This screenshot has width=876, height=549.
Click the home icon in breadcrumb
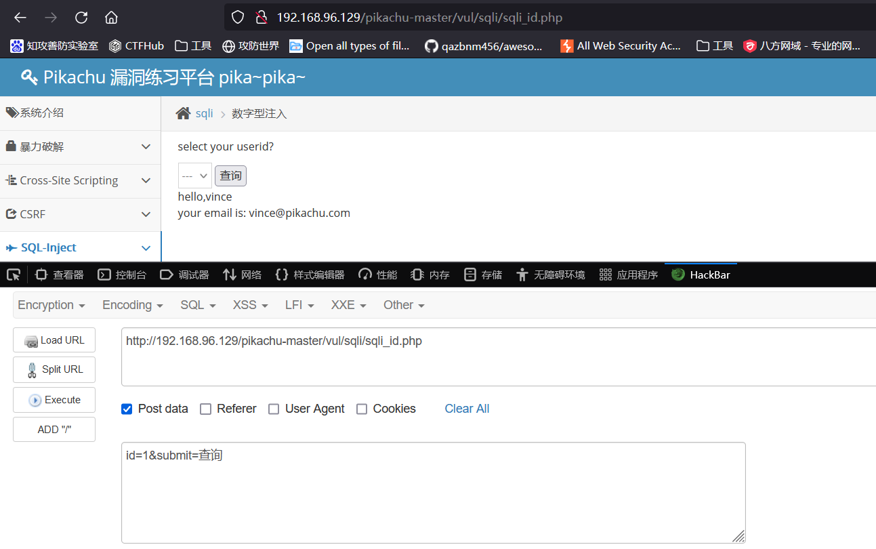(x=183, y=113)
